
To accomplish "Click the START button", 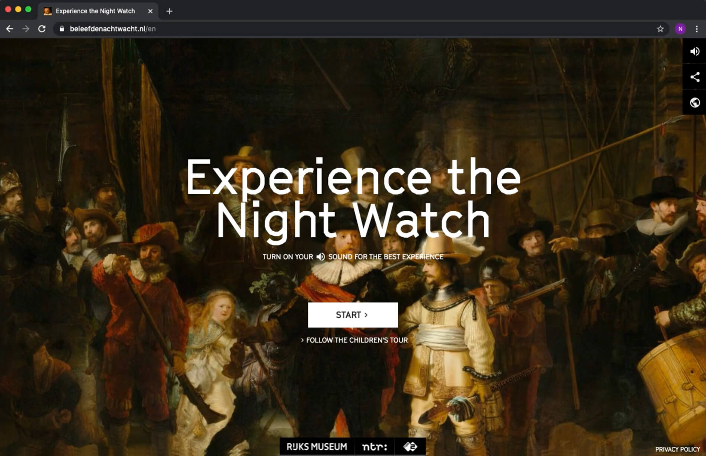I will [x=353, y=315].
